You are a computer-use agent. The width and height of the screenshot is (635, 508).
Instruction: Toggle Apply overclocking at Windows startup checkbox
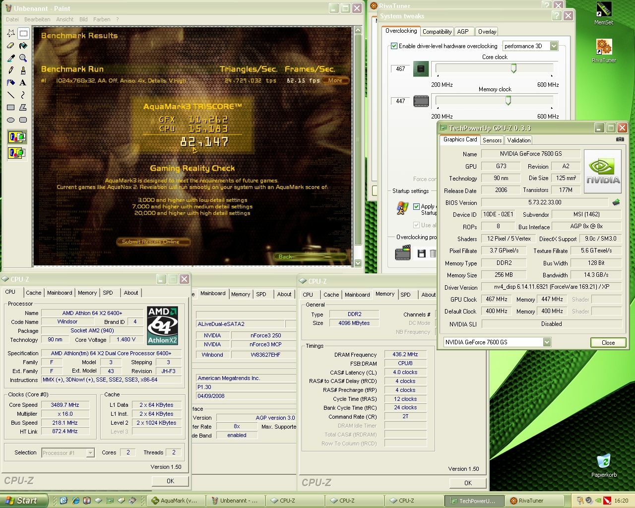416,206
